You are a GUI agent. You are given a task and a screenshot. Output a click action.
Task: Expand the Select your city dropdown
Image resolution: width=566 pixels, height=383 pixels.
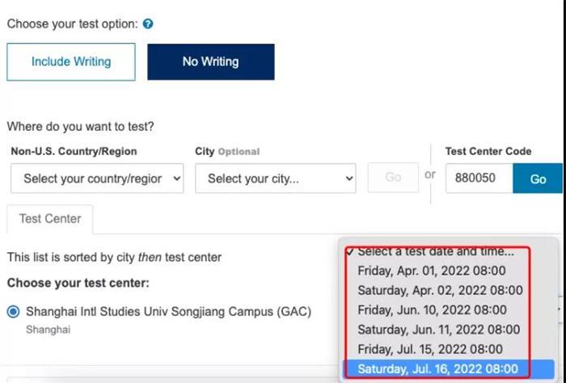[276, 178]
